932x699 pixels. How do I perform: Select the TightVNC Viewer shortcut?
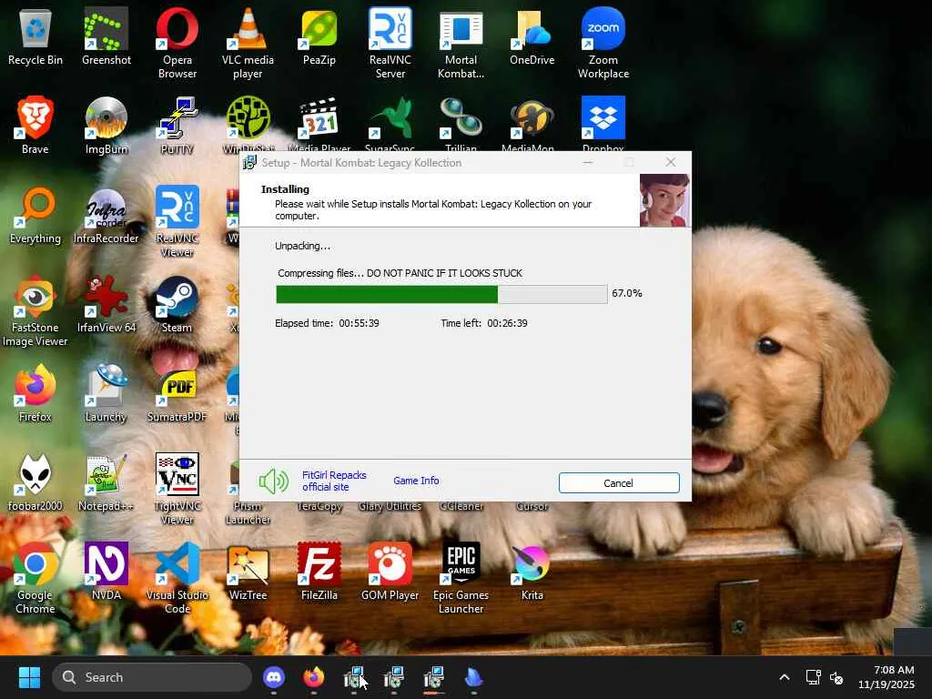(177, 489)
